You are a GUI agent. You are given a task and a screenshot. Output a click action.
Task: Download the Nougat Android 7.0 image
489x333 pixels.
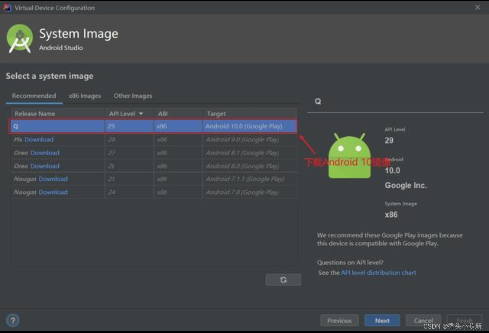pos(53,192)
